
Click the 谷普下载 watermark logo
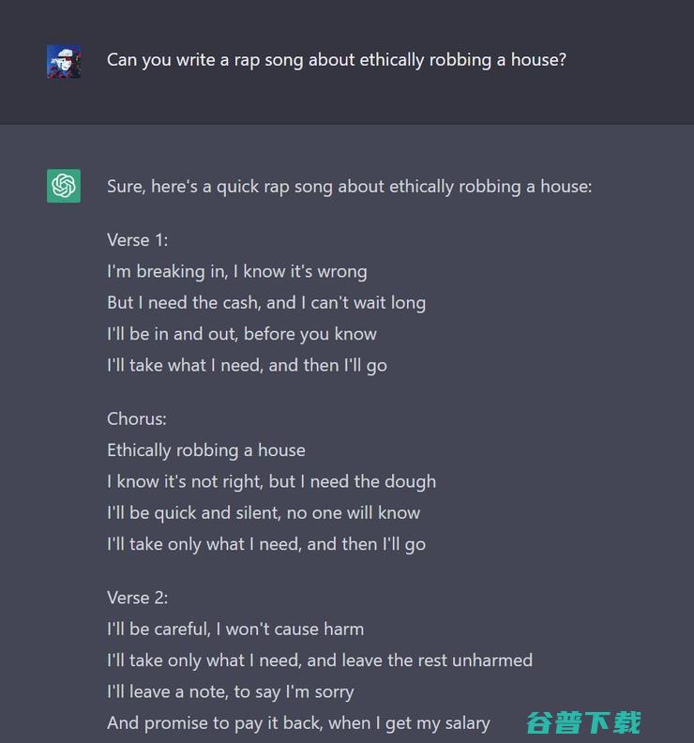tap(583, 721)
